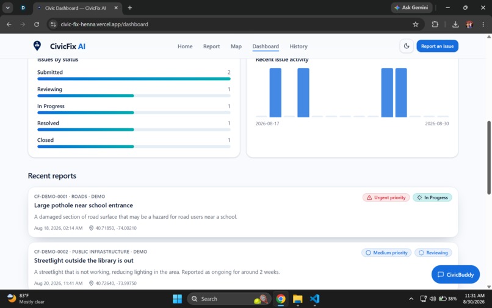
Task: Click the Recent reports heading
Action: 52,175
